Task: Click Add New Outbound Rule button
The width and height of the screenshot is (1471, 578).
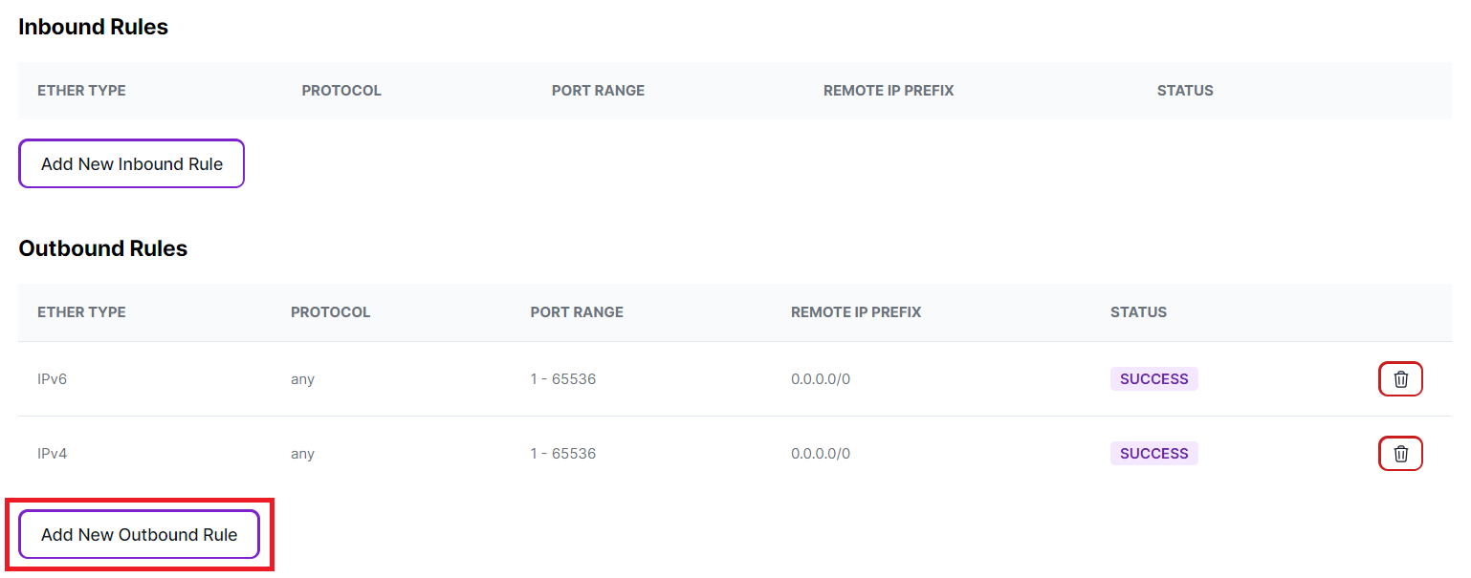Action: [140, 534]
